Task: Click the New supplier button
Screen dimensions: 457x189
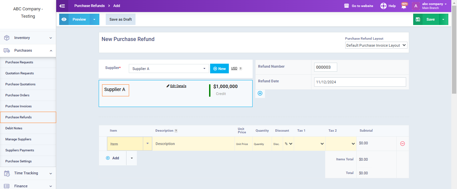Action: tap(219, 69)
